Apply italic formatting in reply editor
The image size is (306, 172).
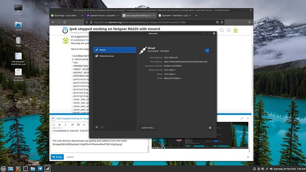[x=65, y=125]
